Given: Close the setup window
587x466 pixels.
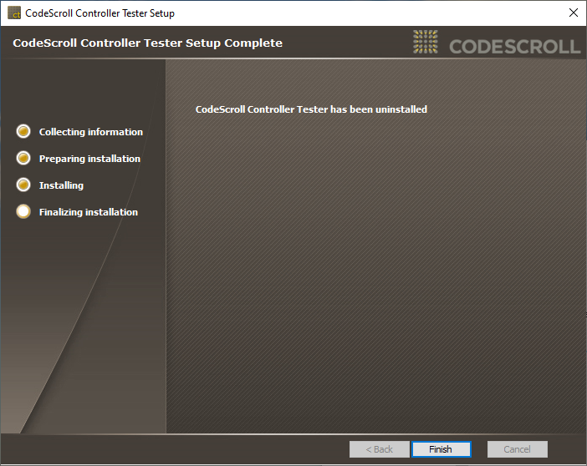Looking at the screenshot, I should click(x=573, y=13).
